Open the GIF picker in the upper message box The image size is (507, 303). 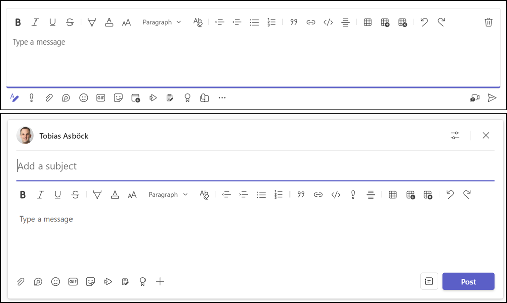(x=101, y=98)
